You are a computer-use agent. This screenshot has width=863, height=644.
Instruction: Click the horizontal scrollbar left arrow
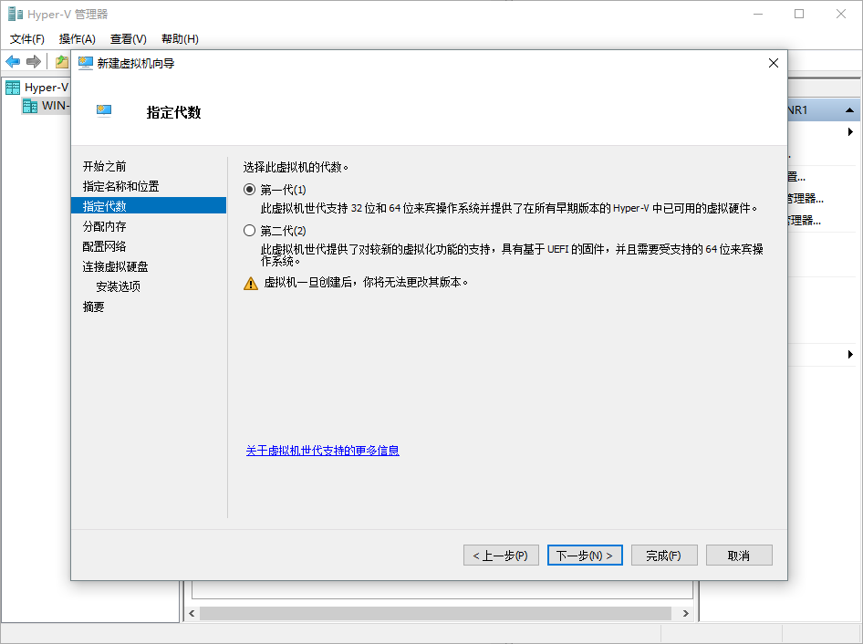click(192, 613)
